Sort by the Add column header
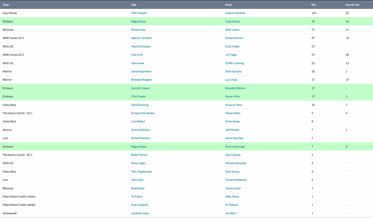The height and width of the screenshot is (218, 373). 133,5
